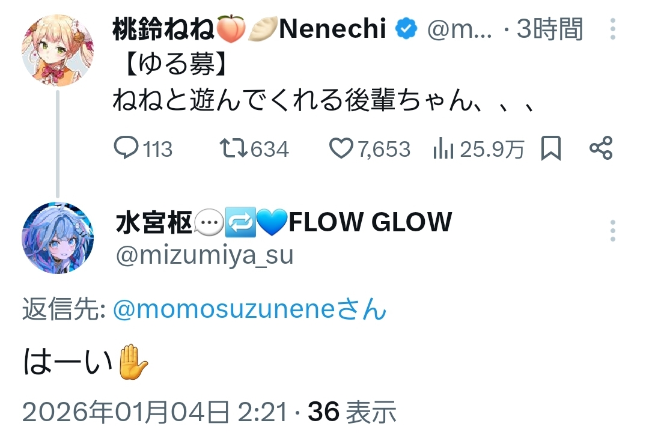
Task: Click the 水宮枢 FLOW GLOW display name
Action: 283,223
